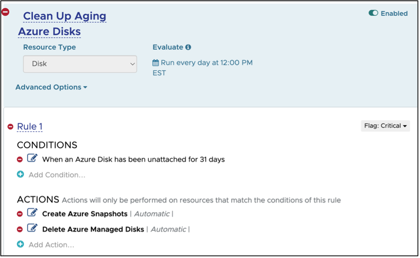The image size is (420, 258).
Task: Open the Evaluate info tooltip icon
Action: coord(189,47)
